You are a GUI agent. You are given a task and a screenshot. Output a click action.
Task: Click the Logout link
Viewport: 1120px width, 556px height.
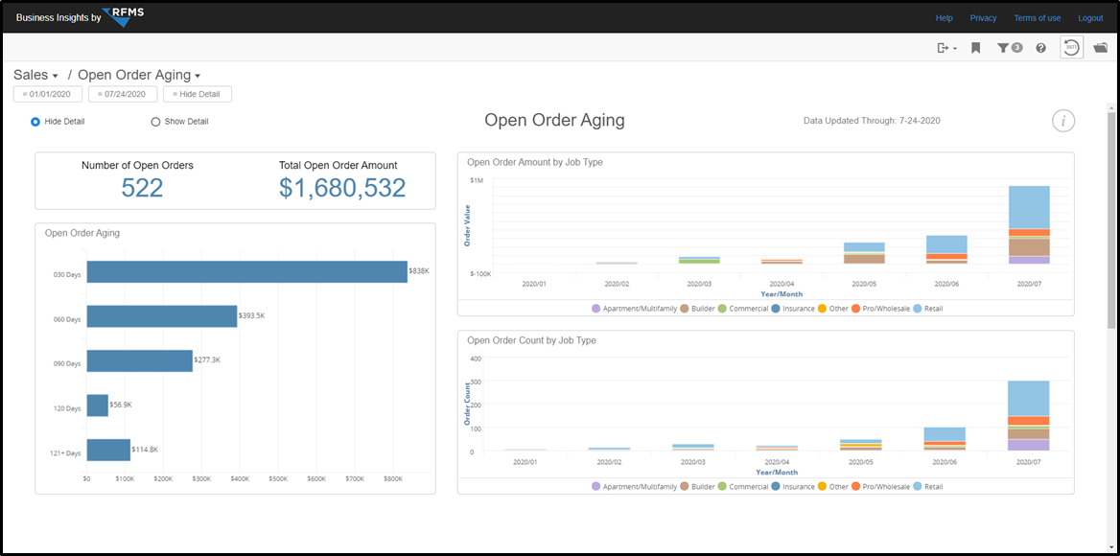point(1090,18)
